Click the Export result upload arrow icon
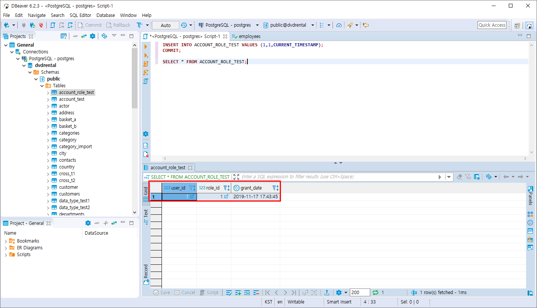Screen dimensions: 537x308 click(327, 293)
